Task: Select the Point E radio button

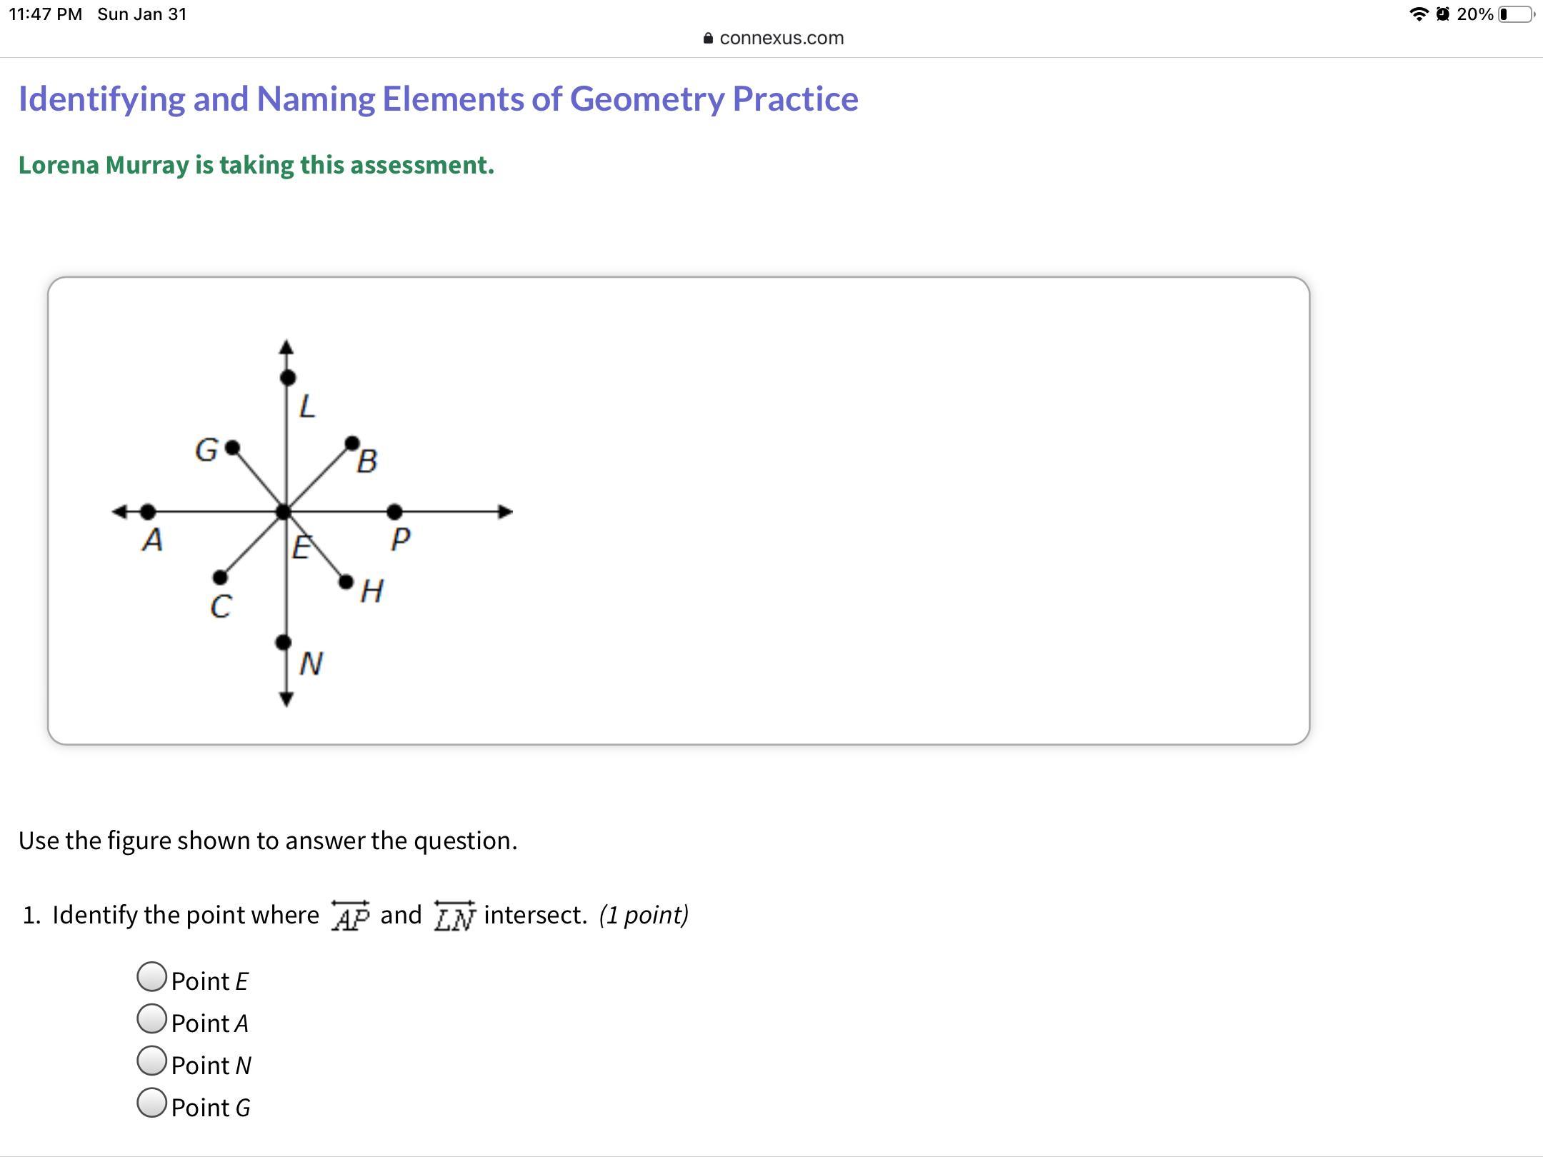Action: coord(151,977)
